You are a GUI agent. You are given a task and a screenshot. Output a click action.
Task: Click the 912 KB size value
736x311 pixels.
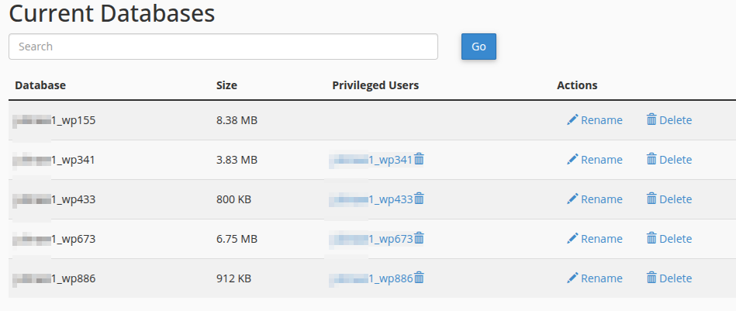(x=233, y=278)
